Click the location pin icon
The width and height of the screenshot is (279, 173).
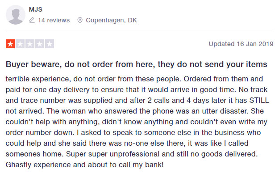click(80, 20)
